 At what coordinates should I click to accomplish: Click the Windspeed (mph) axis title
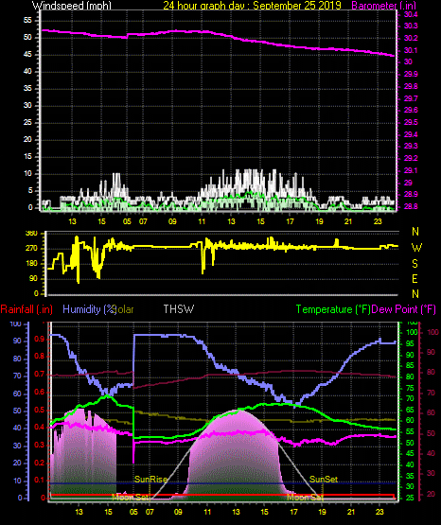(x=72, y=5)
